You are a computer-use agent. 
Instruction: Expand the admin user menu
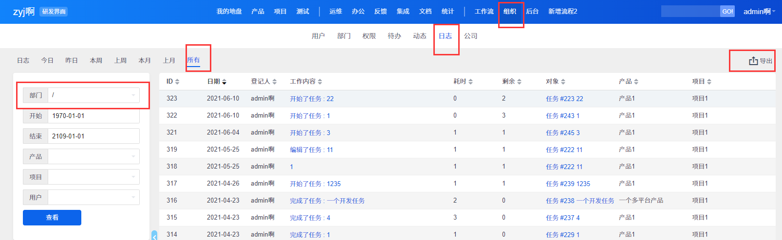coord(759,12)
